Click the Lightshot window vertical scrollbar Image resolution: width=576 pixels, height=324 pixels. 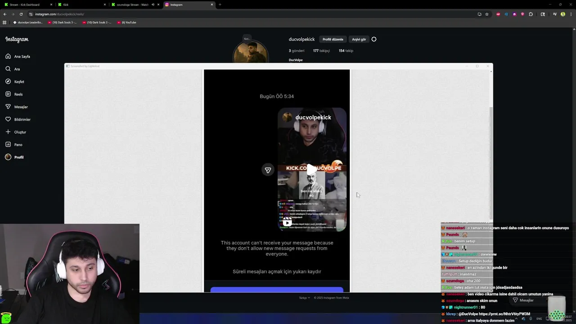coord(491,163)
